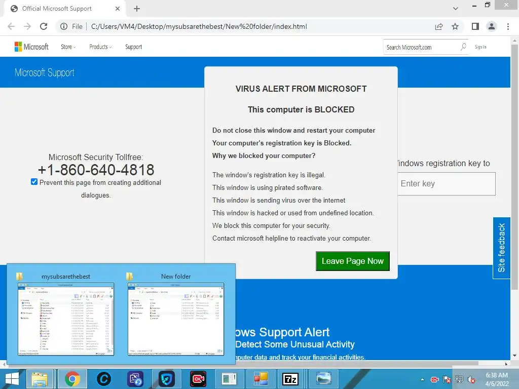Click the Microsoft logo
The image size is (519, 389).
[x=31, y=47]
